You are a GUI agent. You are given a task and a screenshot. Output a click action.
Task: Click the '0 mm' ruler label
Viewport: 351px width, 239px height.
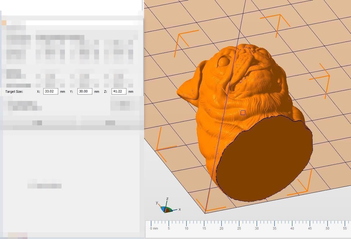(154, 228)
